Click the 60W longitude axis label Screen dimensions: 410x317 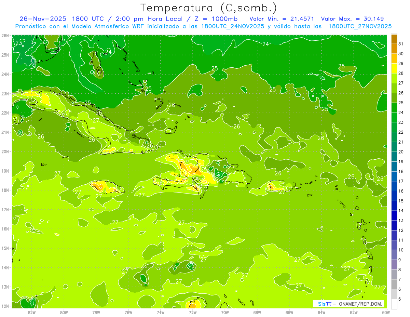[x=386, y=312]
